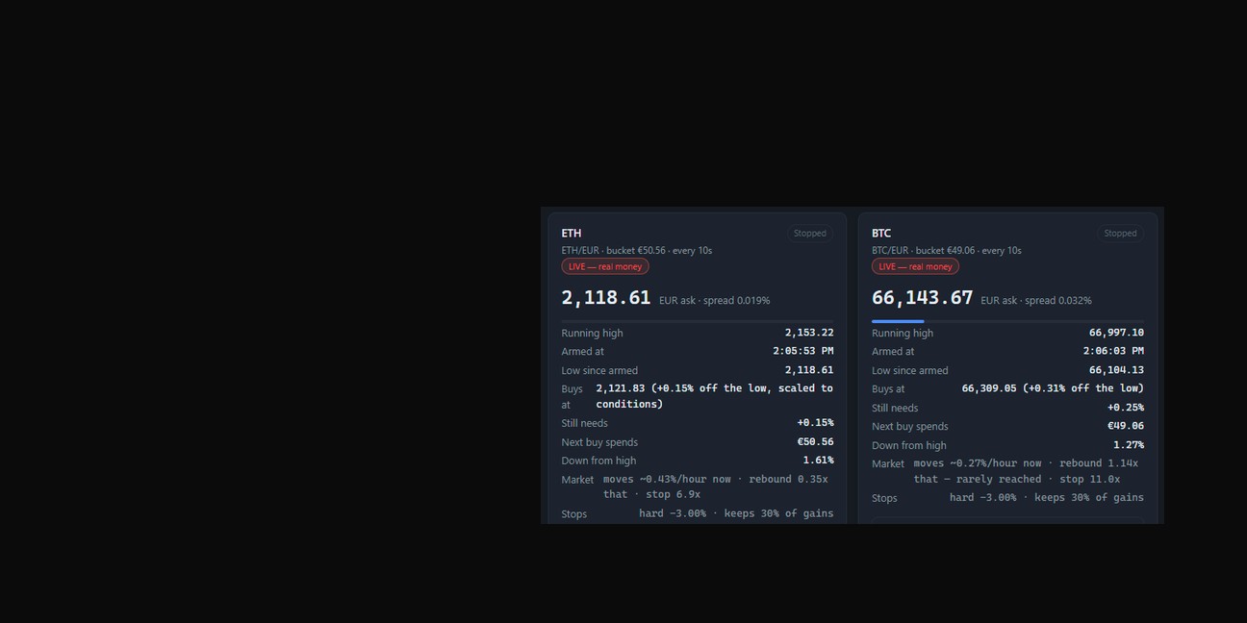
Task: Click the Down from high 1.27% value
Action: 1129,445
